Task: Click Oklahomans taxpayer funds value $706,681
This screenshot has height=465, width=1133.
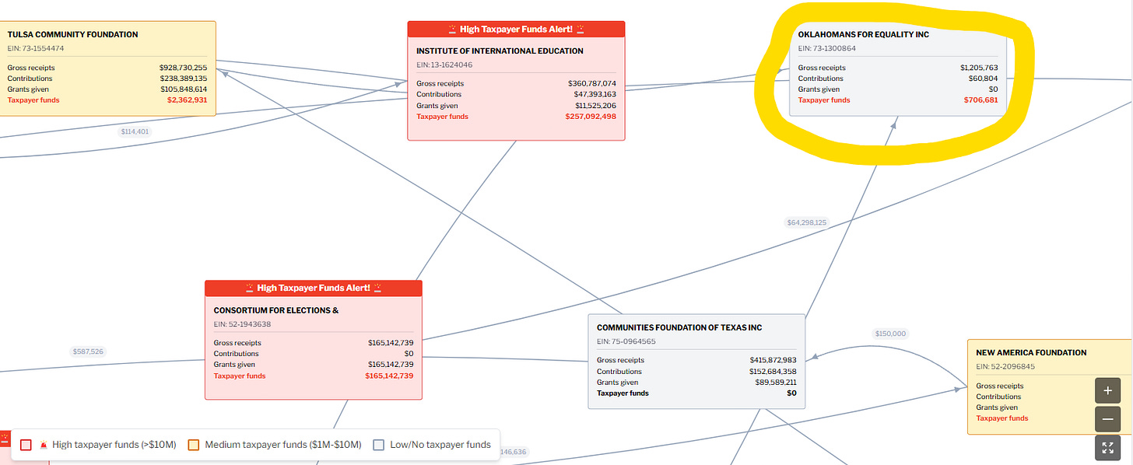Action: (x=980, y=100)
